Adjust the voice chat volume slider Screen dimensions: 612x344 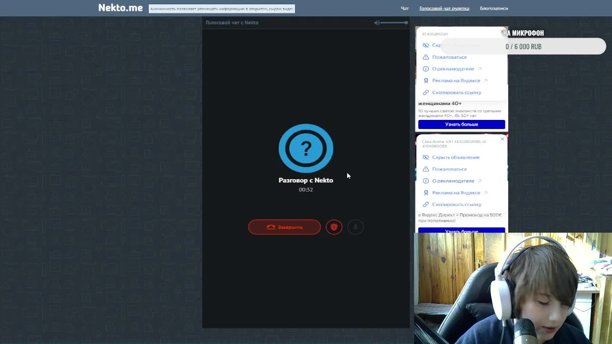pos(394,22)
